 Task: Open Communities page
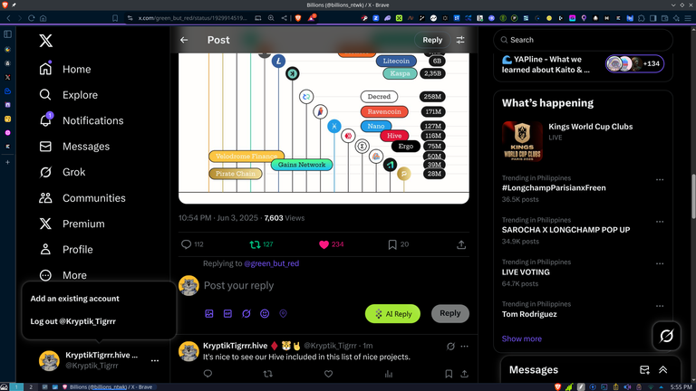[x=82, y=198]
